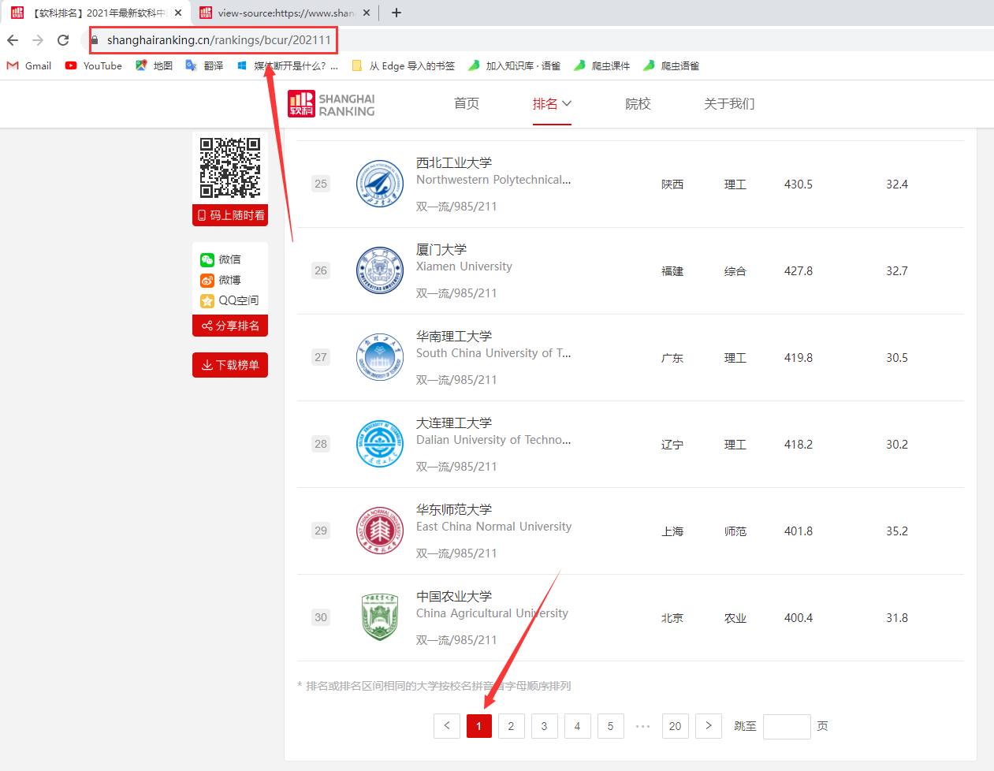Click the 西北工业大学 emblem
The width and height of the screenshot is (994, 771).
[380, 184]
